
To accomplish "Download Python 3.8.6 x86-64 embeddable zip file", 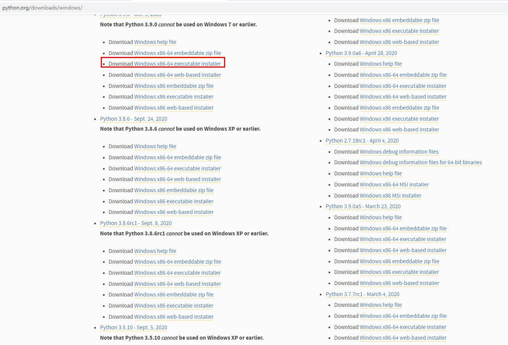I will click(x=177, y=157).
